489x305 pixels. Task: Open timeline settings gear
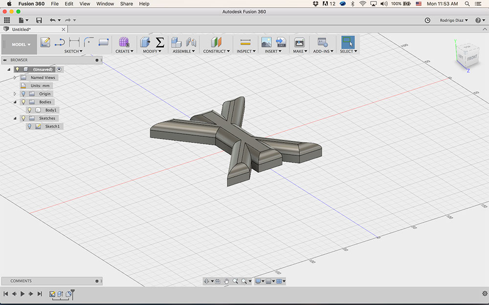click(x=485, y=293)
